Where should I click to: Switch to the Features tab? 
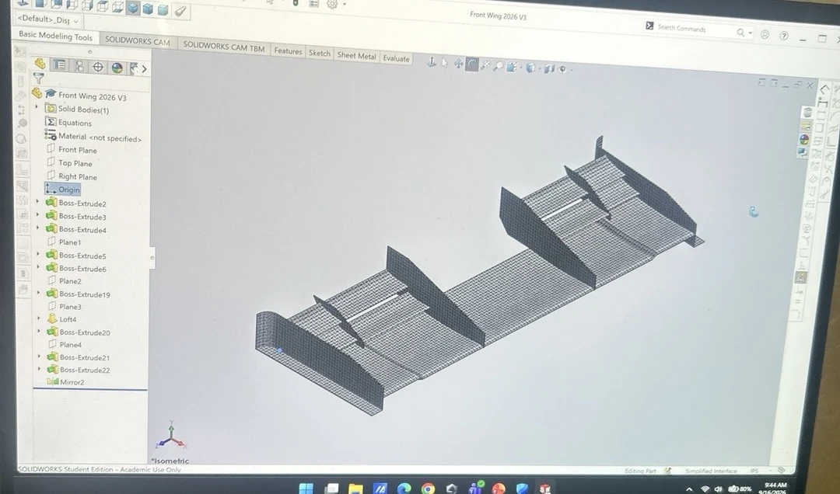[x=288, y=50]
